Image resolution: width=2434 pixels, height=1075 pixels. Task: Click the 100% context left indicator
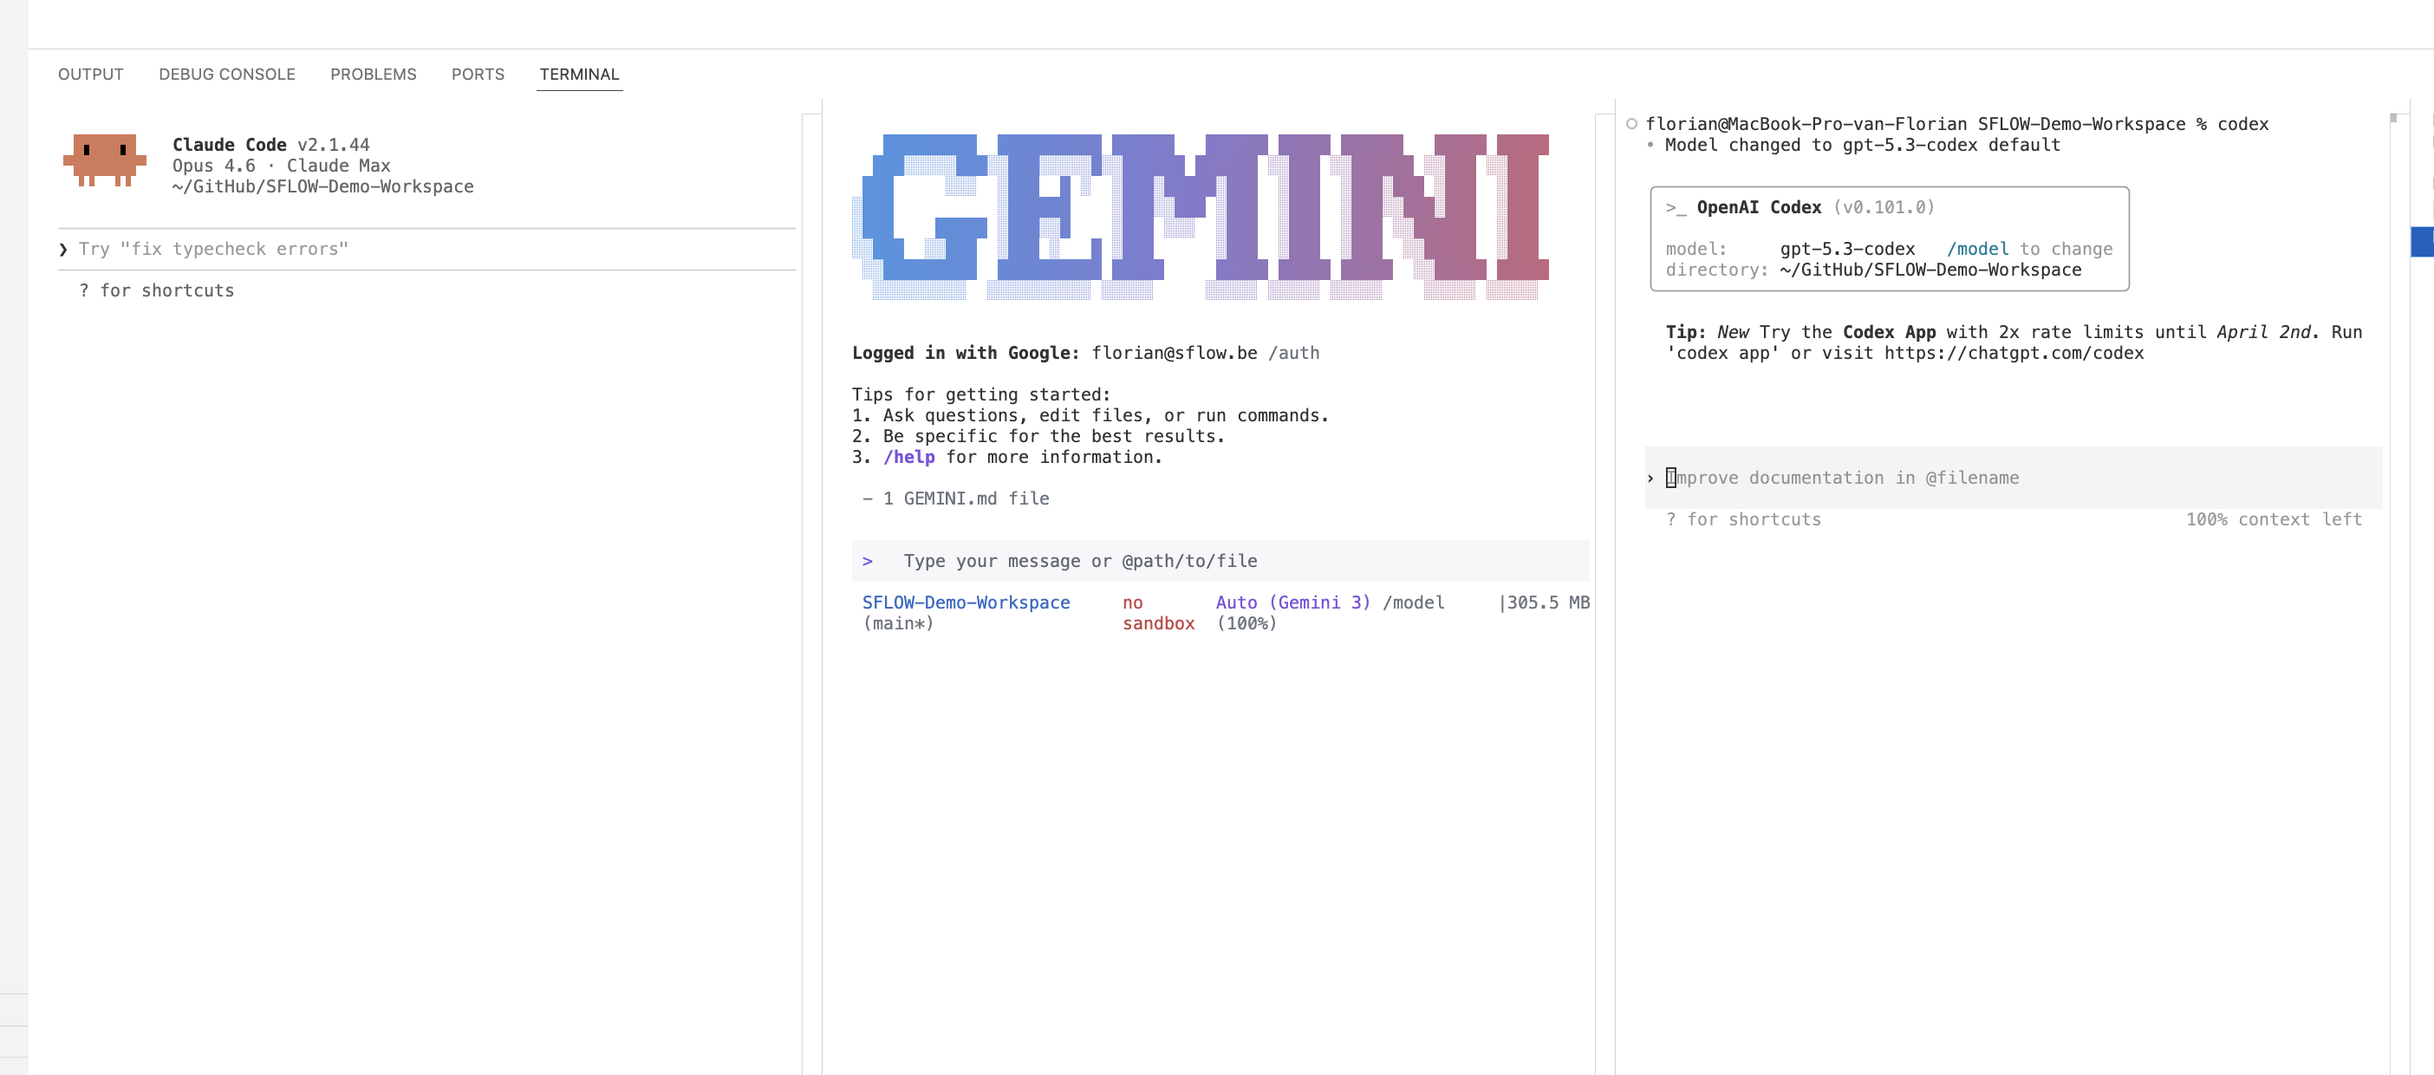pyautogui.click(x=2274, y=518)
